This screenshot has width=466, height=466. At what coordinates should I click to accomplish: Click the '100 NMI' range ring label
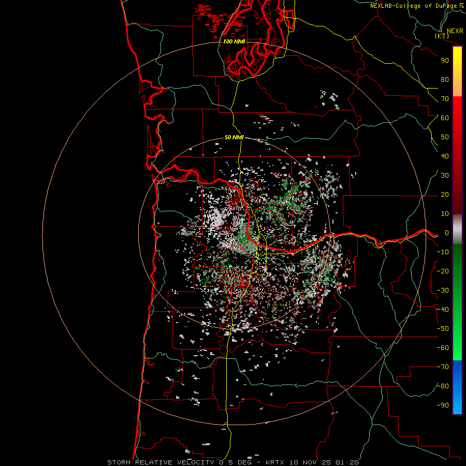pyautogui.click(x=234, y=41)
